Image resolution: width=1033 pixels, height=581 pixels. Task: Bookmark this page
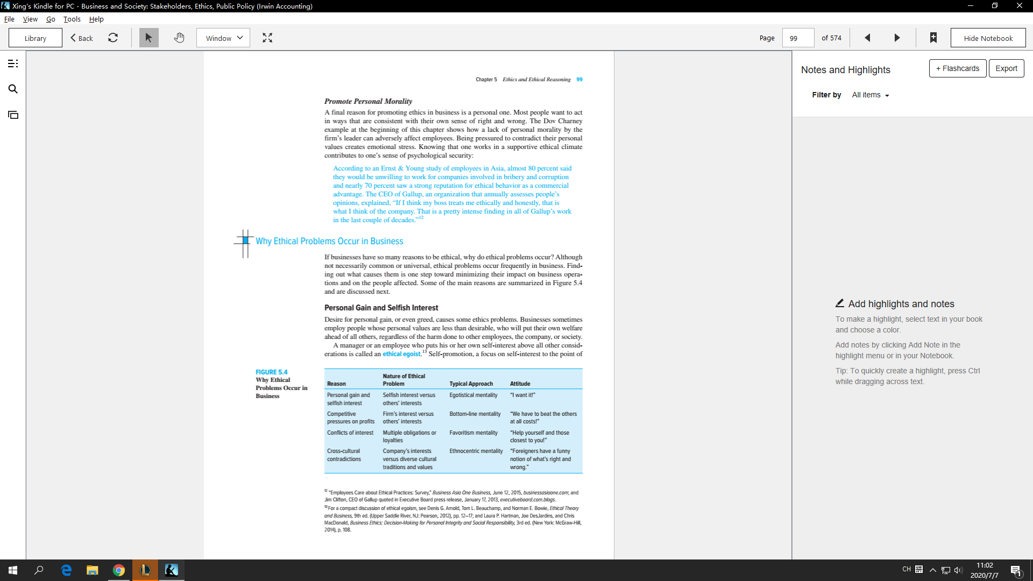933,38
